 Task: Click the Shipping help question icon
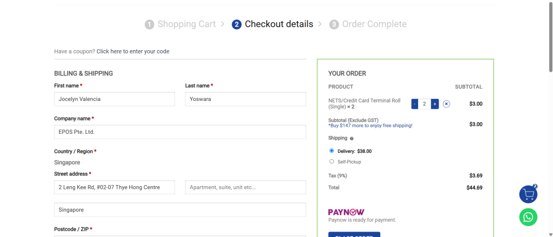[352, 139]
